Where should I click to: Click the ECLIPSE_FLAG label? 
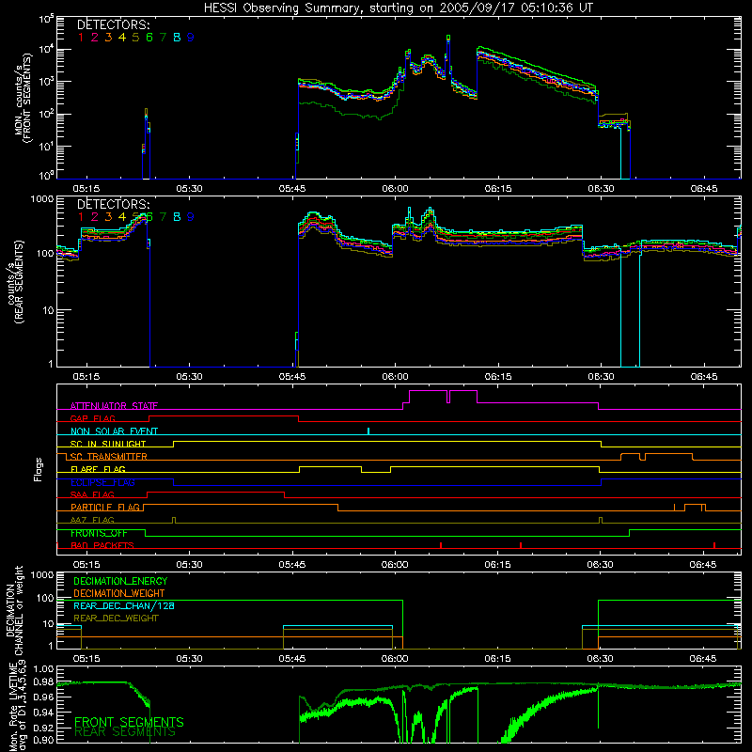(102, 482)
